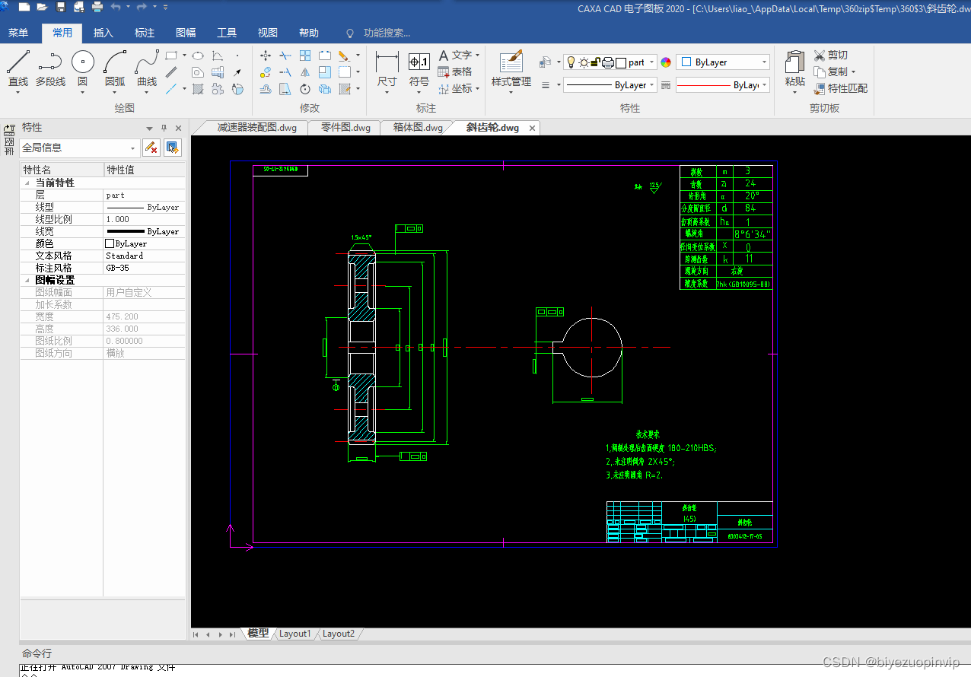Toggle layer lock padlock icon

pos(596,62)
